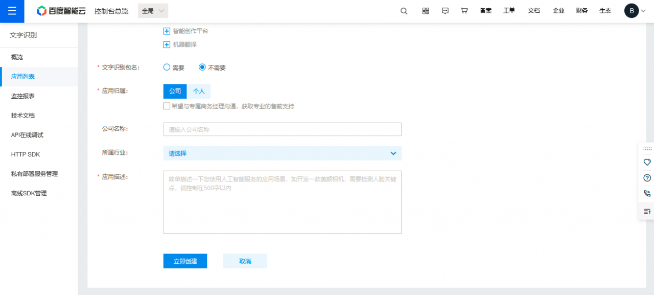Open the shopping cart icon
This screenshot has height=295, width=654.
[x=464, y=10]
